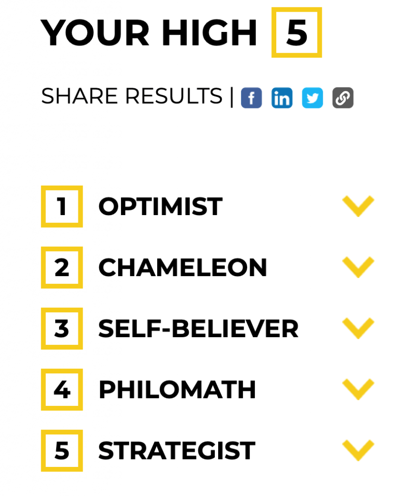Select the STRATEGIST result title

pyautogui.click(x=177, y=451)
